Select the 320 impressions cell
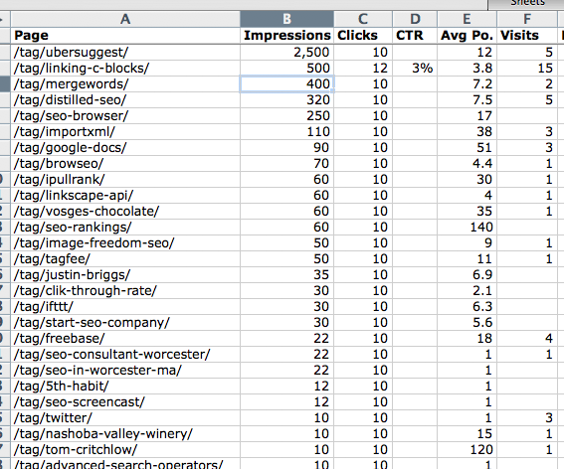Viewport: 564px width, 469px height. pyautogui.click(x=286, y=100)
